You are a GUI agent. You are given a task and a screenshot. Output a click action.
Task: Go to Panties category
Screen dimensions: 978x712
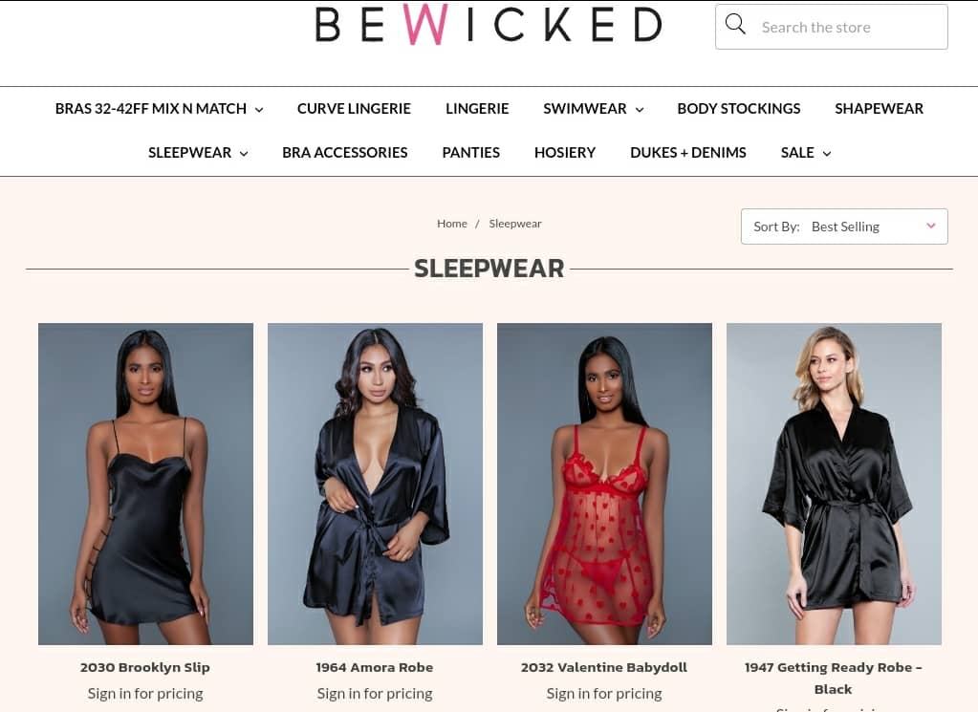[471, 153]
